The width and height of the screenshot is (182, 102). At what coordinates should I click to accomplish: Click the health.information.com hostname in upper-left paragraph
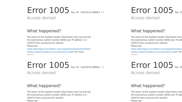(x=66, y=37)
